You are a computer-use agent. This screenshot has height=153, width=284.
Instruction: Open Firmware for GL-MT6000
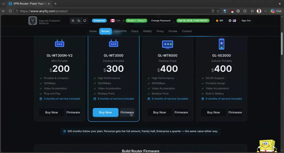(181, 112)
